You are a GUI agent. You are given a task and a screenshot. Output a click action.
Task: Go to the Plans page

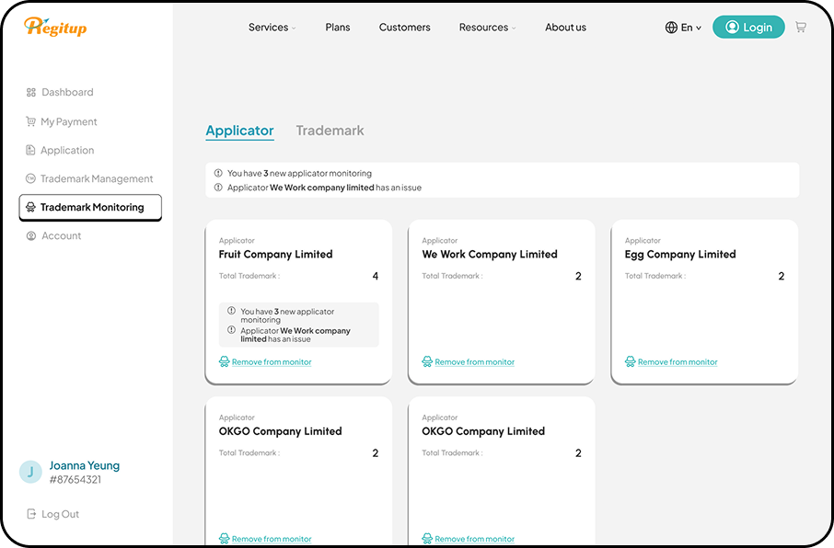pyautogui.click(x=338, y=28)
